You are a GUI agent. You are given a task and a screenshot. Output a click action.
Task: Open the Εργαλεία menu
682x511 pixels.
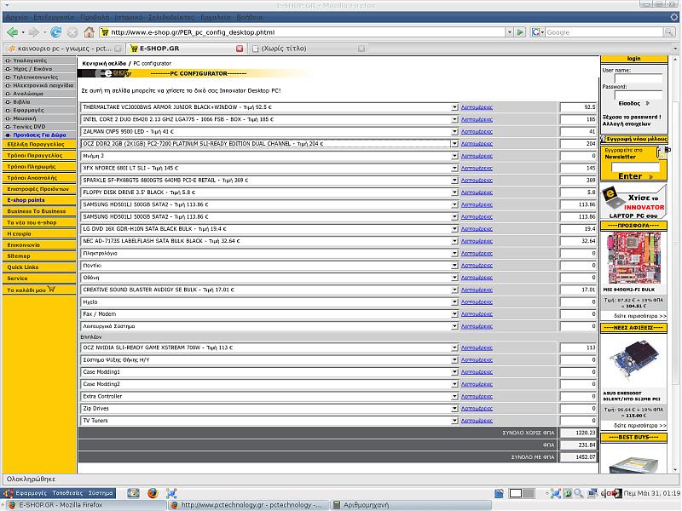pyautogui.click(x=216, y=17)
